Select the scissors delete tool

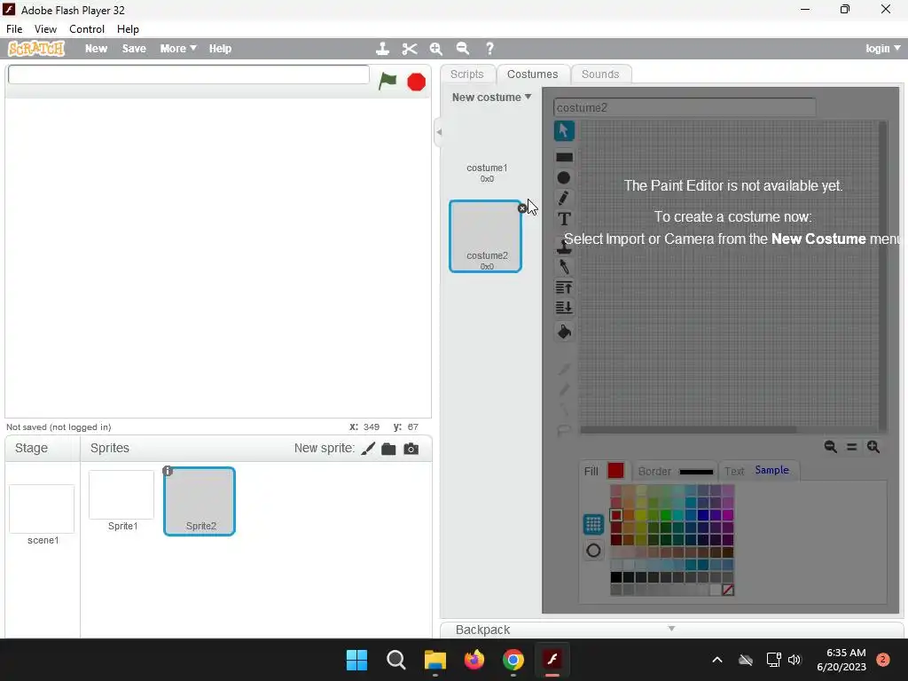[410, 49]
